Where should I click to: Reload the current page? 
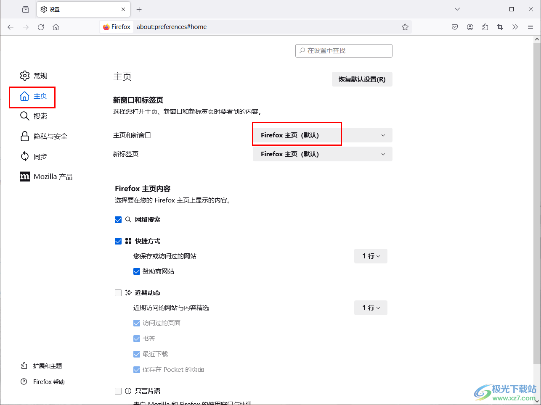pyautogui.click(x=41, y=27)
